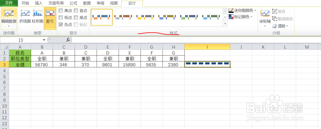Switch to the 数据 tab
Screen dimensions: 321x129
(x=87, y=3)
